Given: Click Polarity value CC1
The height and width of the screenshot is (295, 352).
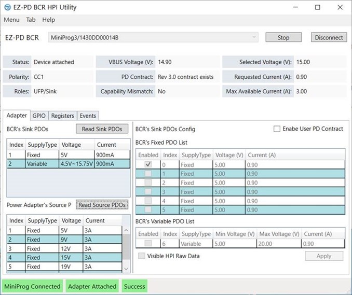Looking at the screenshot, I should pos(38,77).
